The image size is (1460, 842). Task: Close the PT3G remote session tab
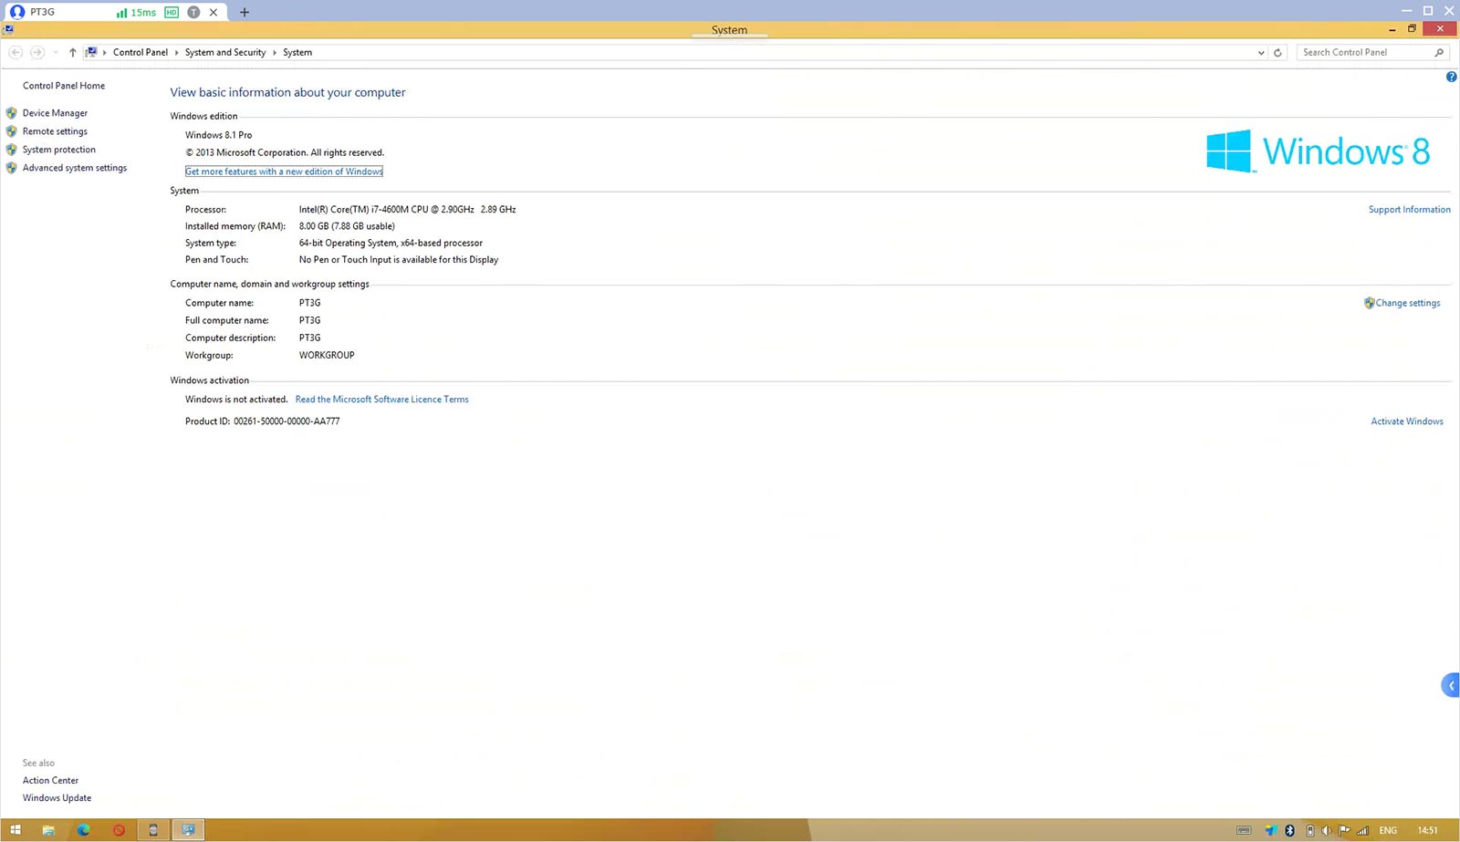pos(214,13)
